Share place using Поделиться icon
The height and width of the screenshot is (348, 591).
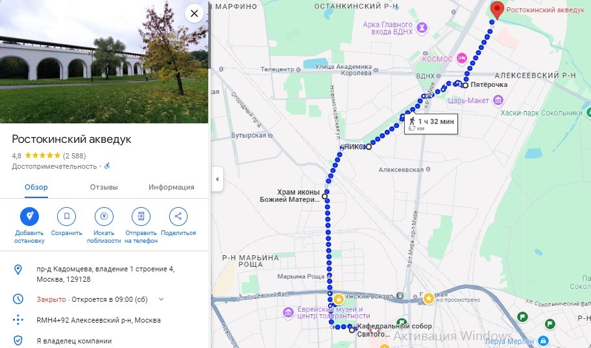pyautogui.click(x=178, y=216)
